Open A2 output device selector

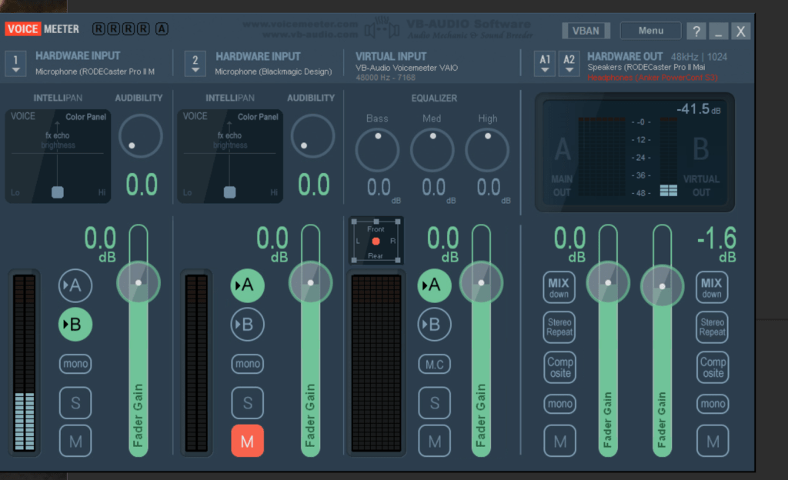[x=569, y=63]
